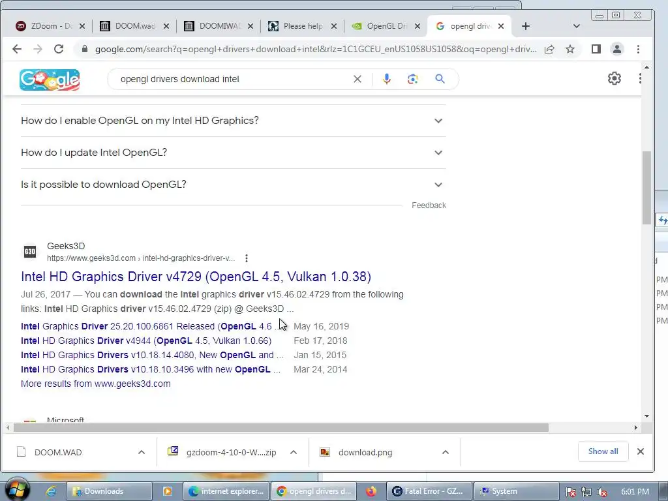Click the blue magnifier search button
Viewport: 668px width, 501px height.
pos(440,79)
